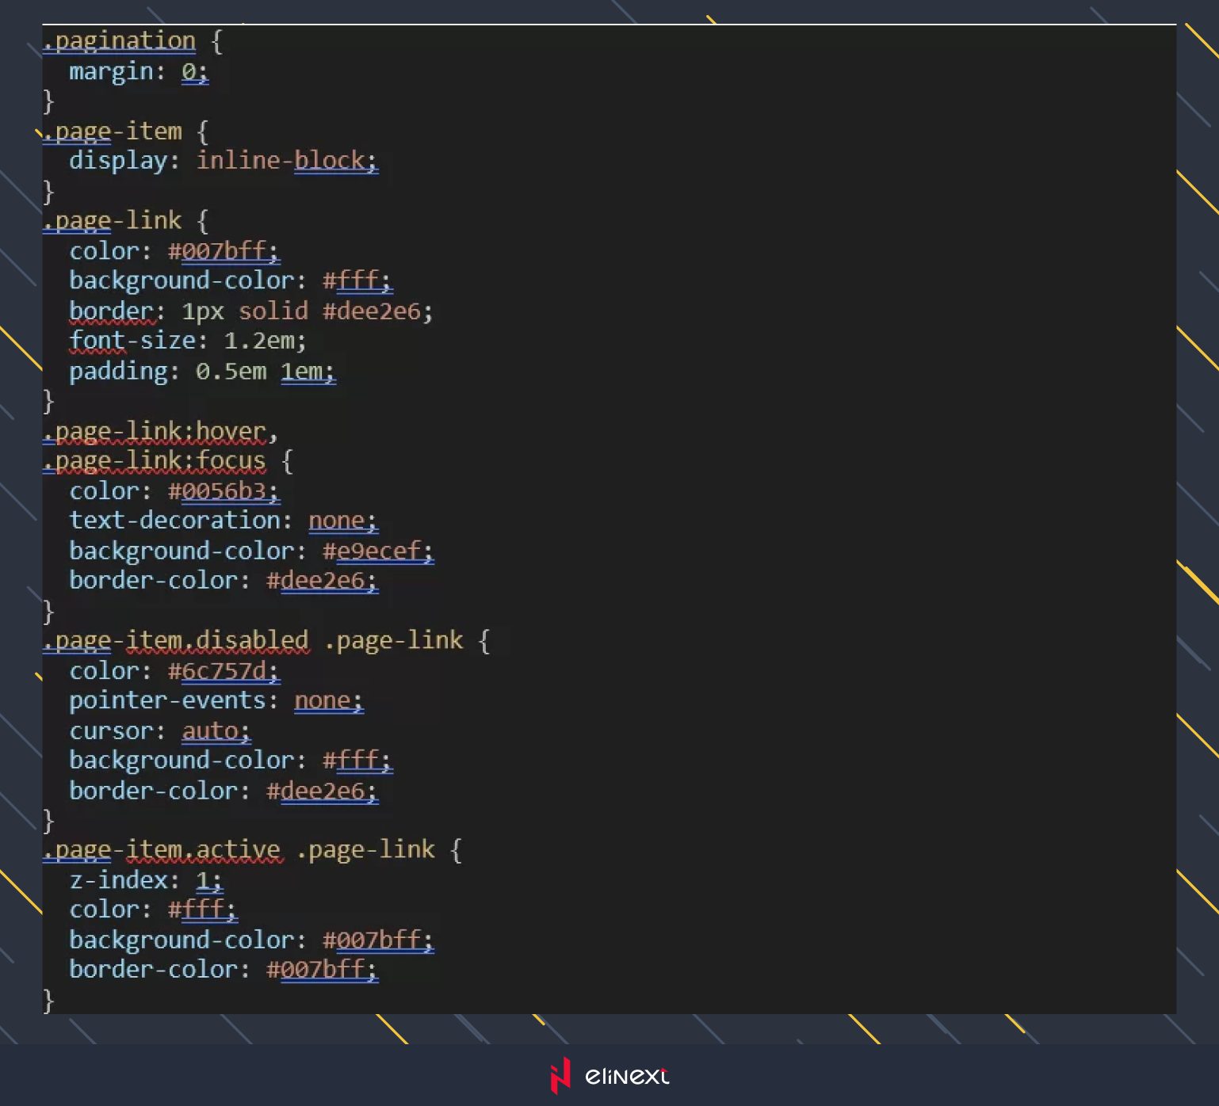This screenshot has height=1106, width=1219.
Task: Click the pointer-events: none line
Action: pyautogui.click(x=216, y=700)
